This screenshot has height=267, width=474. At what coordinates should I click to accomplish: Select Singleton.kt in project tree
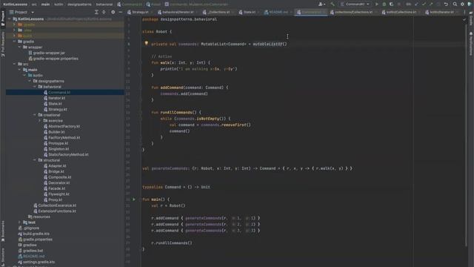pyautogui.click(x=59, y=149)
